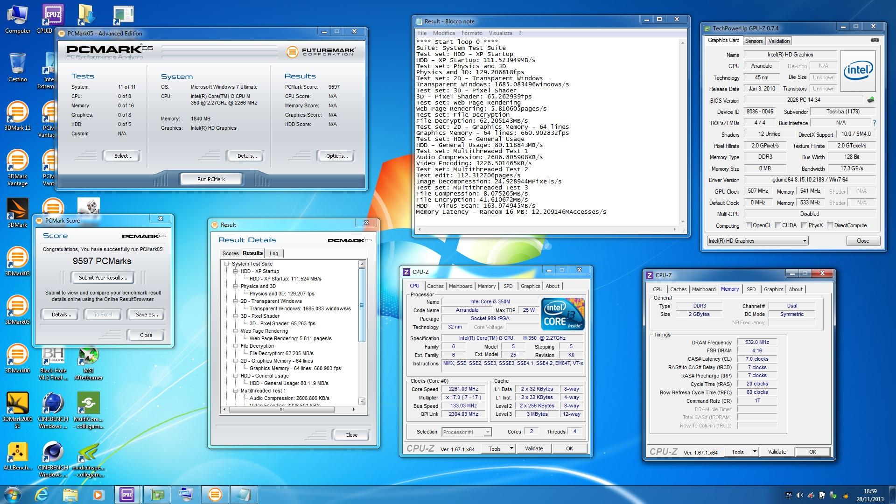Launch Internet Explorer from the taskbar
The image size is (896, 504).
pyautogui.click(x=42, y=495)
